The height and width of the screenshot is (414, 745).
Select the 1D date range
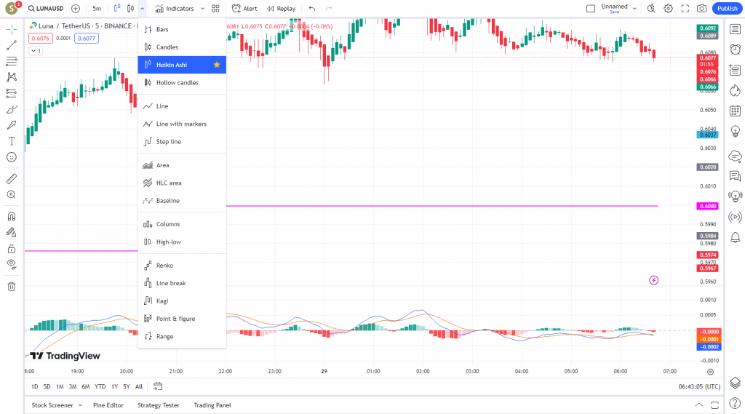pos(35,386)
